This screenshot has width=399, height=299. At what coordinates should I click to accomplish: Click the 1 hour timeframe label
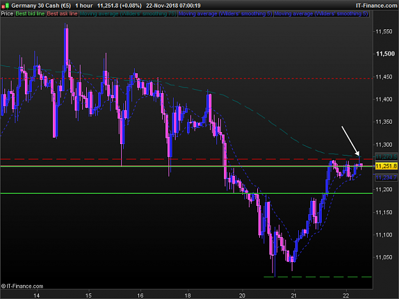(x=84, y=5)
